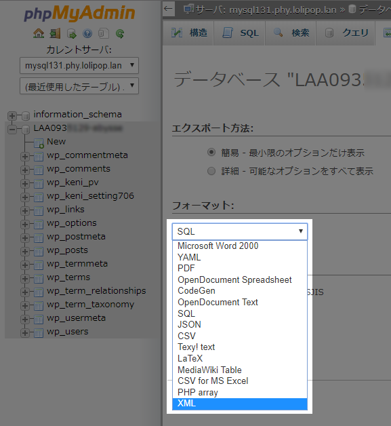The height and width of the screenshot is (426, 391).
Task: Click the log out door icon
Action: click(x=55, y=34)
